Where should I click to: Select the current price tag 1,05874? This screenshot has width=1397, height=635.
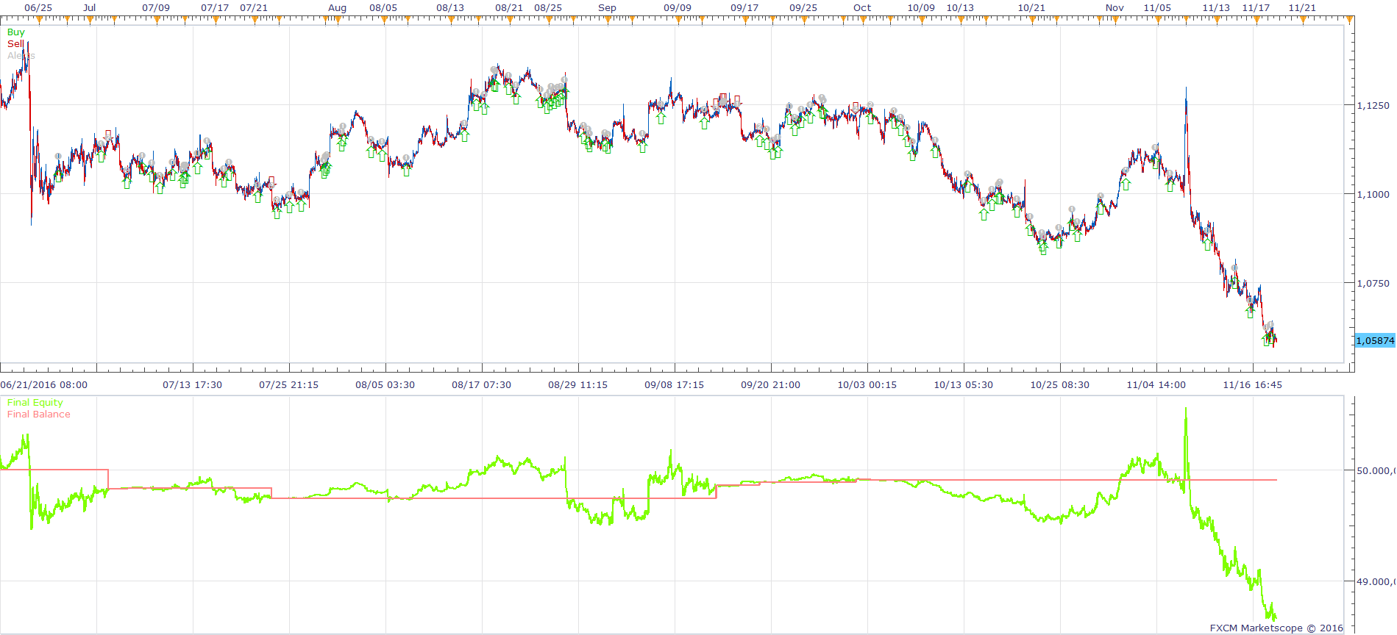1375,341
